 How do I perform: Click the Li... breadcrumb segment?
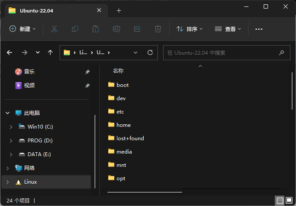tap(83, 52)
